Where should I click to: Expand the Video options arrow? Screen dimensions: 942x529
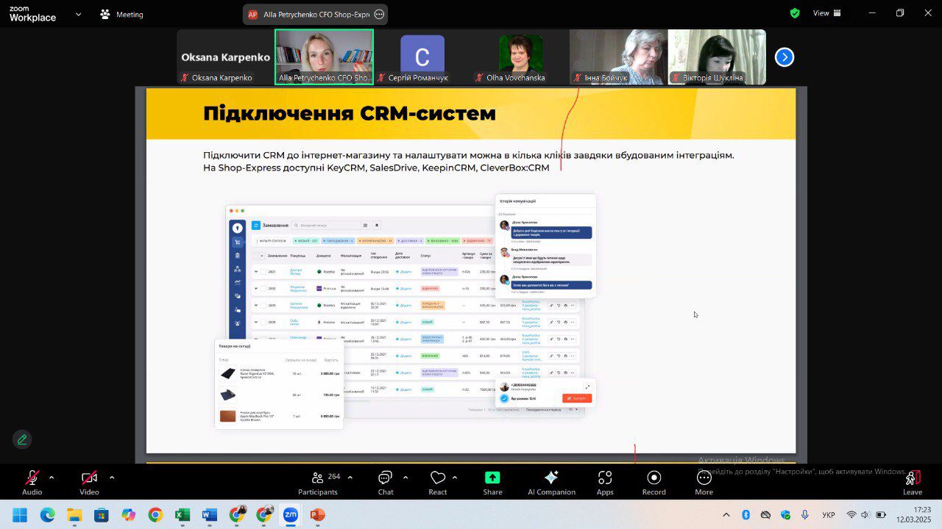[112, 478]
